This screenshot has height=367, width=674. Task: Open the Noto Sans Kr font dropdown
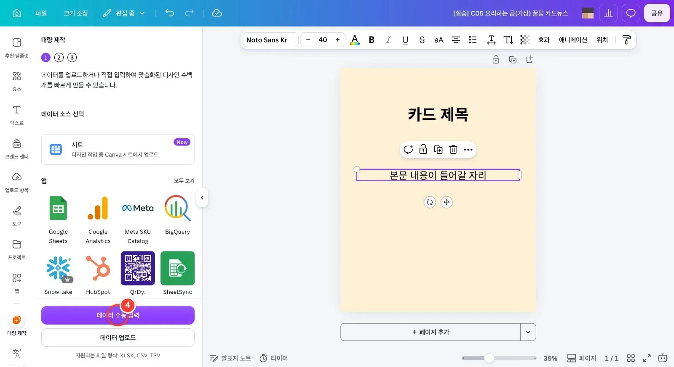pyautogui.click(x=270, y=40)
